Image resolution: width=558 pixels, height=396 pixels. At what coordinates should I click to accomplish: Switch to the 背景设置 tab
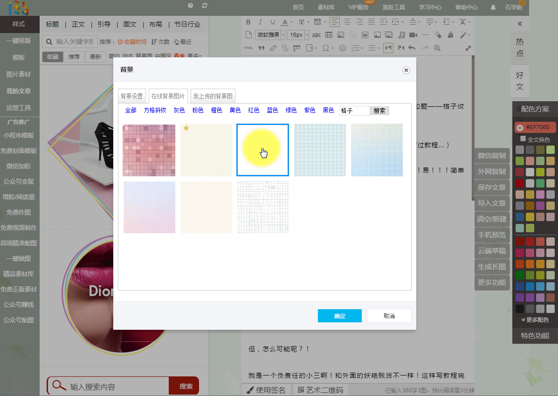click(x=132, y=96)
